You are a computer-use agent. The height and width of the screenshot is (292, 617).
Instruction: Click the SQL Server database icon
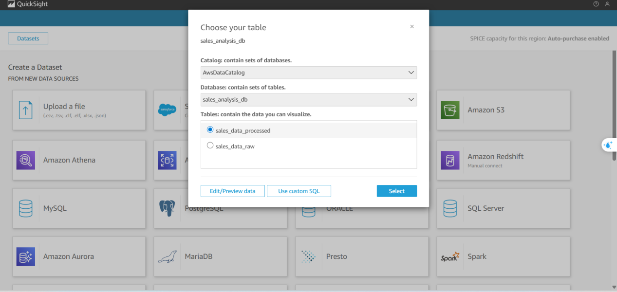pyautogui.click(x=450, y=208)
